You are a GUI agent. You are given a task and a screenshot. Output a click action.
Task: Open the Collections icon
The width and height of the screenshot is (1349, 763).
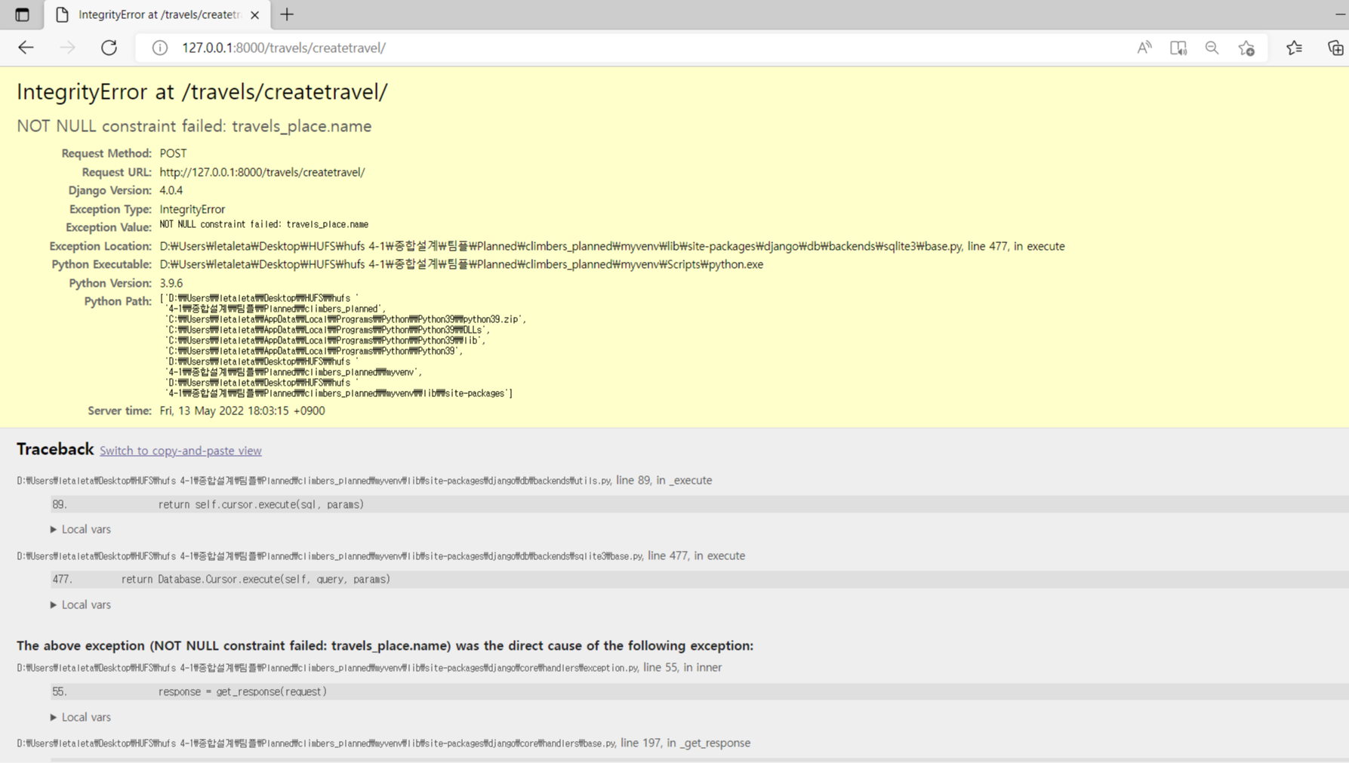[1335, 48]
